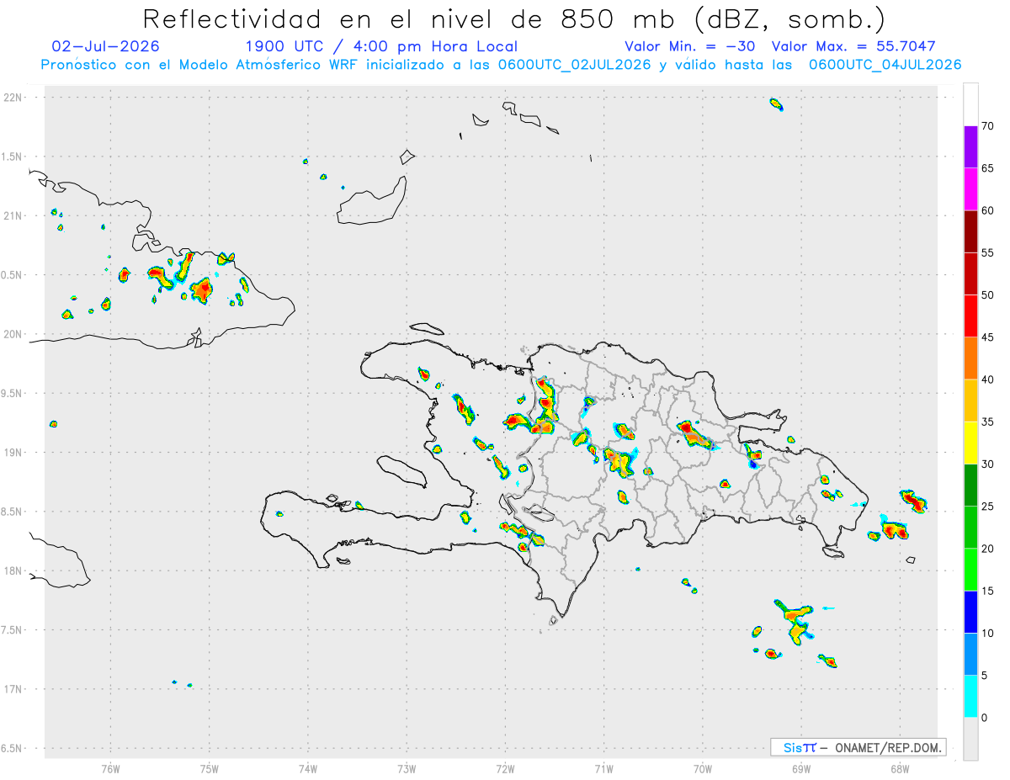Click the '76W' longitude axis label
Screen dimensions: 1010x780
click(110, 768)
